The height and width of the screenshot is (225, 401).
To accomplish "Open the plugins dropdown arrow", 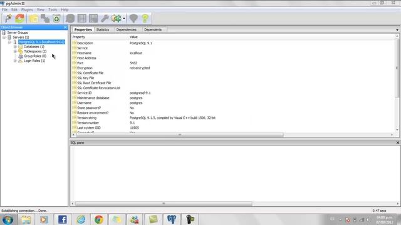I will 124,18.
